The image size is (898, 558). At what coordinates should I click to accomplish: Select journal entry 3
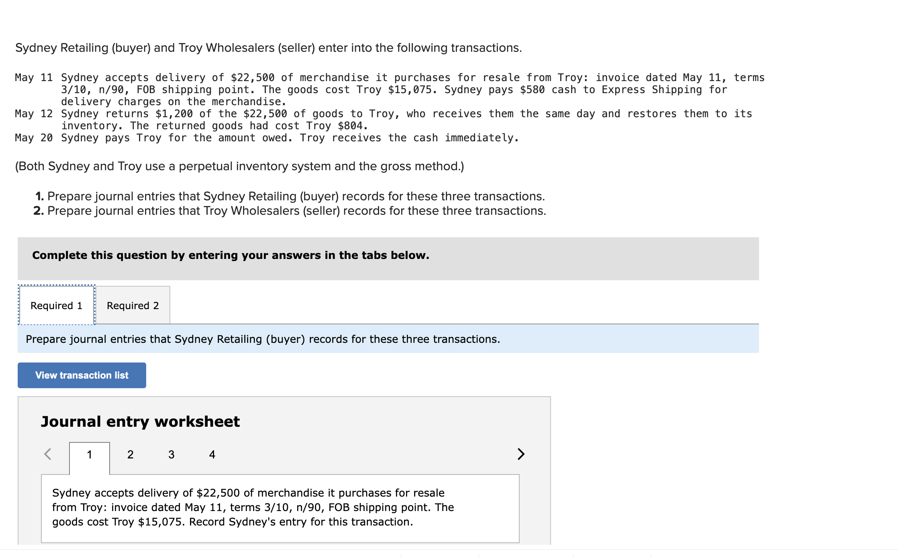(171, 454)
